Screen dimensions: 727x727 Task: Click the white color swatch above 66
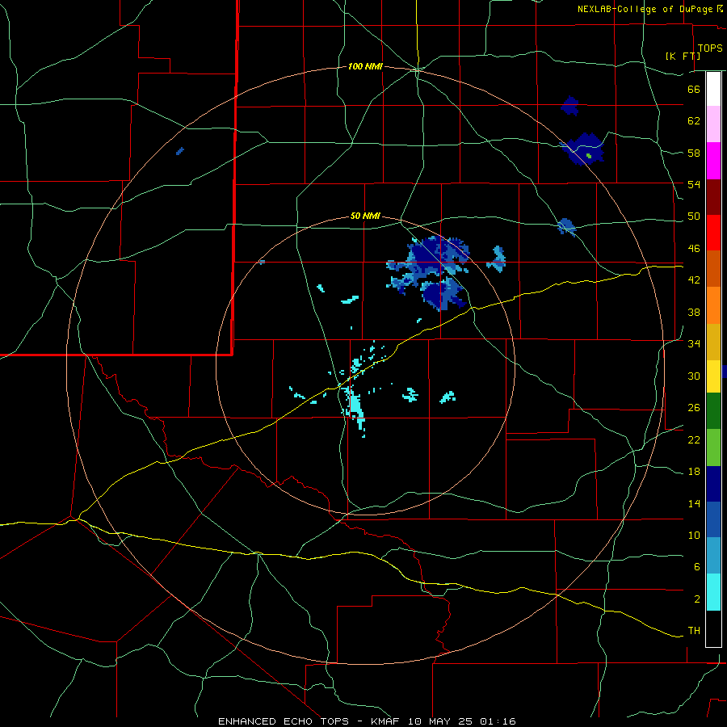(x=713, y=89)
